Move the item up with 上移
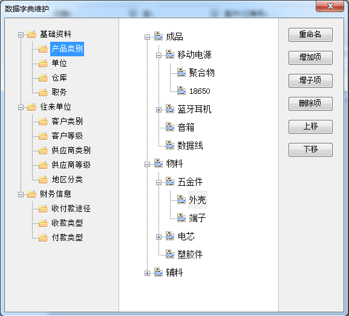 [x=310, y=127]
